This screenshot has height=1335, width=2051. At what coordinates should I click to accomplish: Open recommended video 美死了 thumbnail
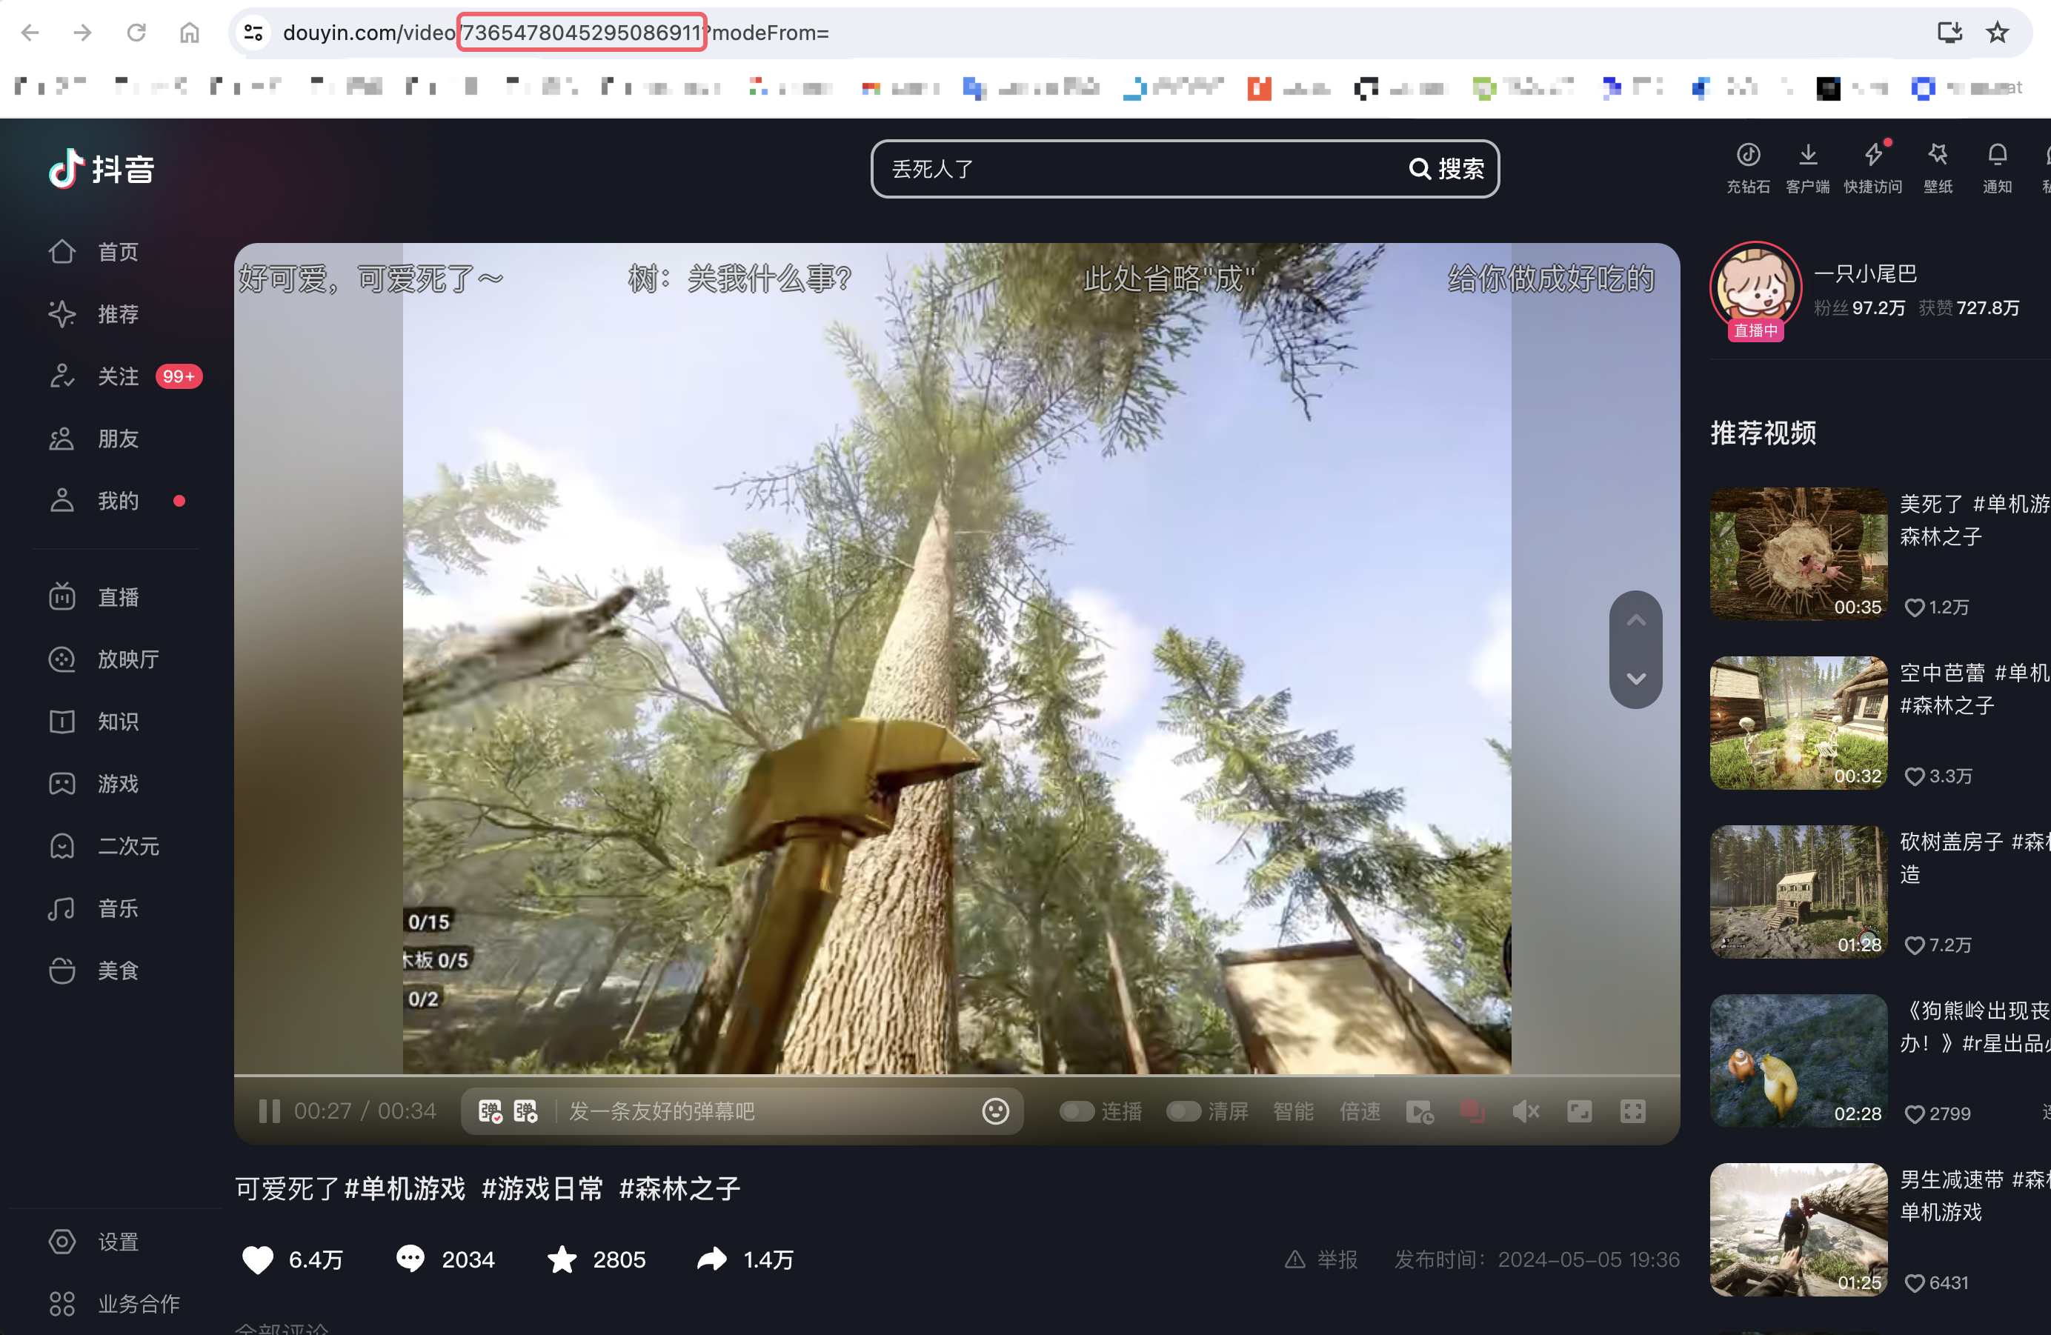pyautogui.click(x=1798, y=553)
